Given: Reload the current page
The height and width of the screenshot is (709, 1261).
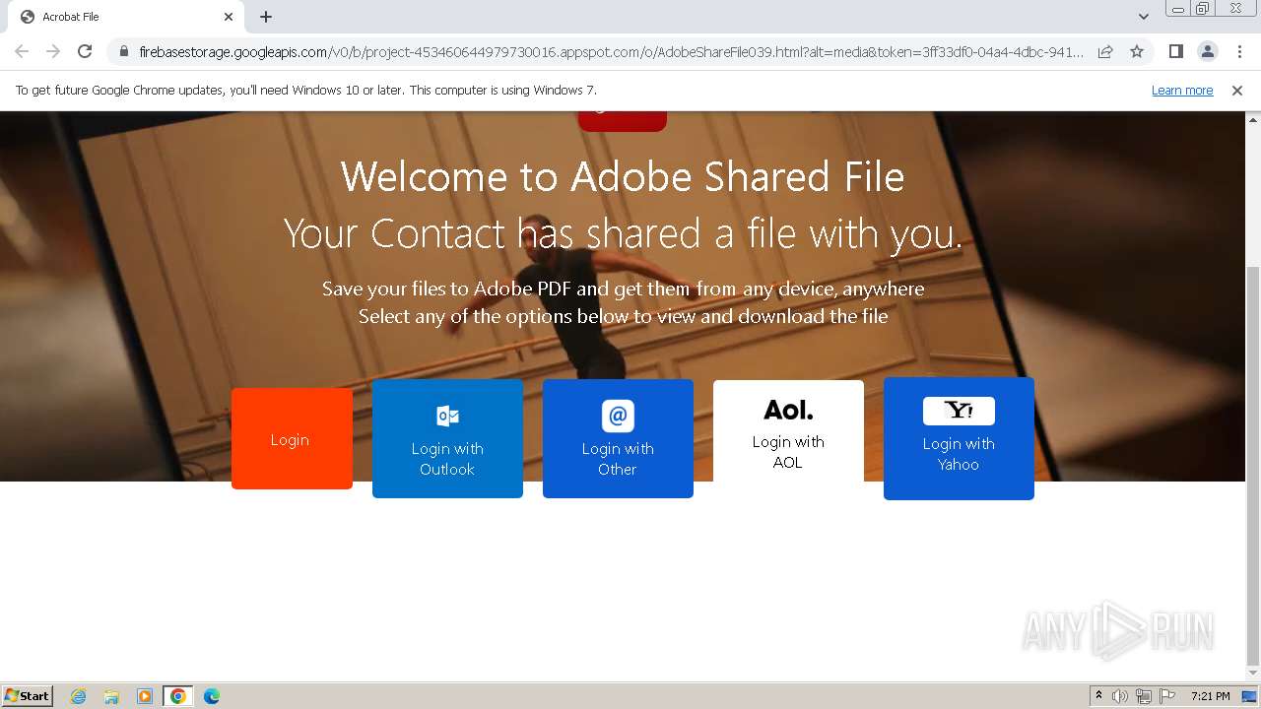Looking at the screenshot, I should pos(85,51).
